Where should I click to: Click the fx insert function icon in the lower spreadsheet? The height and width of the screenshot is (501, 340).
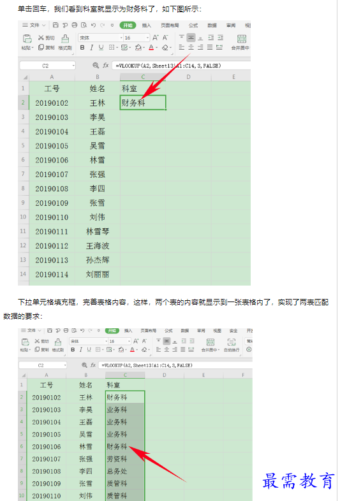click(93, 365)
